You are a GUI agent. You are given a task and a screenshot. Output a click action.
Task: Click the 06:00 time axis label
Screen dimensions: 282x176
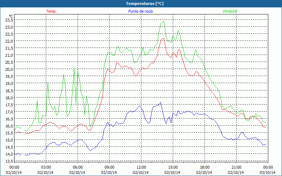point(78,168)
